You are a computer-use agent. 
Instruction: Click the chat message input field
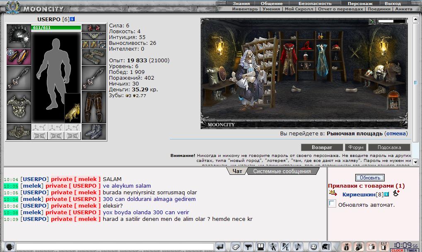click(115, 247)
